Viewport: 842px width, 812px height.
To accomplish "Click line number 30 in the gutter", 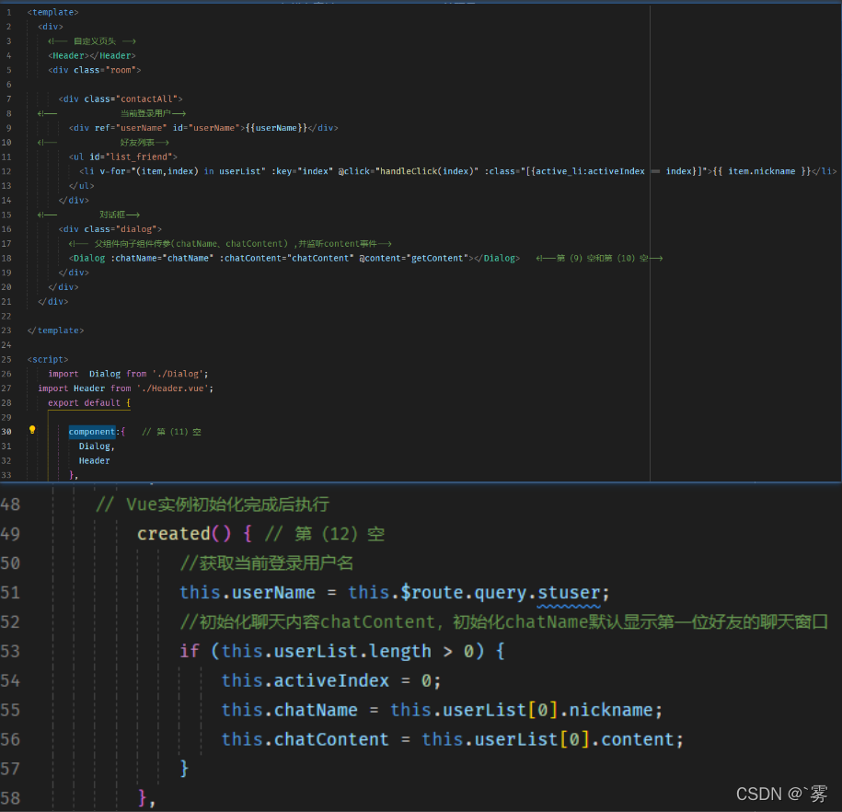I will pyautogui.click(x=6, y=432).
